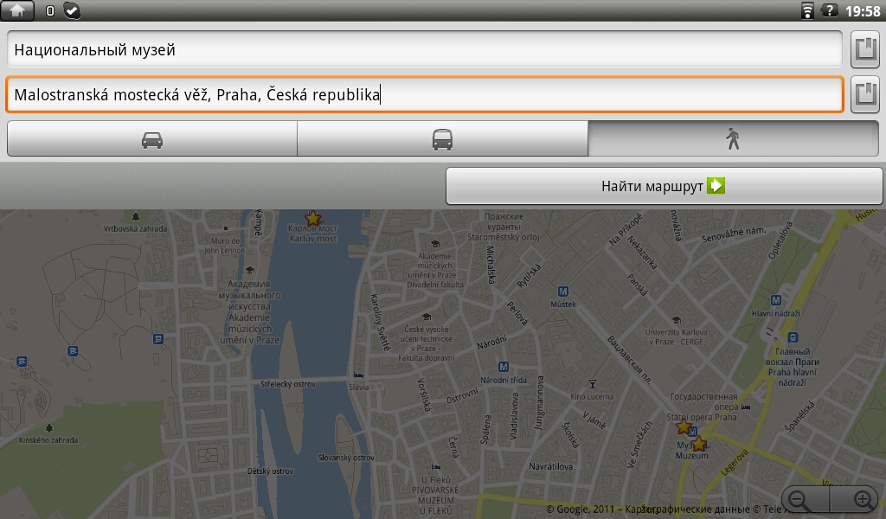
Task: Click the Найти маршрут button
Action: [x=664, y=186]
